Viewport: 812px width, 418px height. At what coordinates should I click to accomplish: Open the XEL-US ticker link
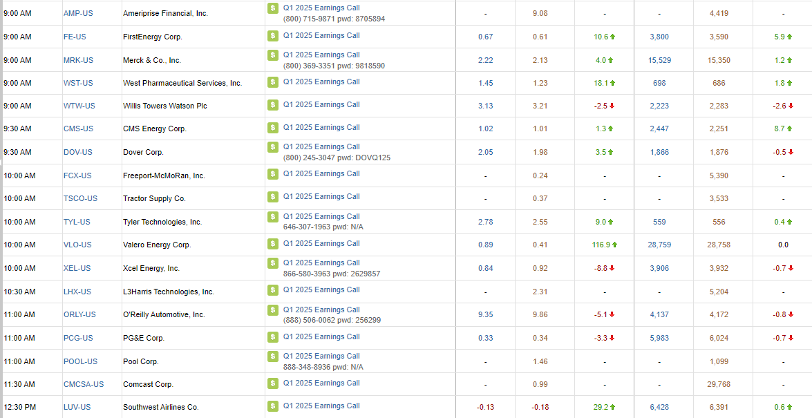(77, 268)
